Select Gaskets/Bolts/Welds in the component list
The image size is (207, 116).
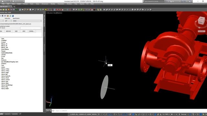[7, 53]
